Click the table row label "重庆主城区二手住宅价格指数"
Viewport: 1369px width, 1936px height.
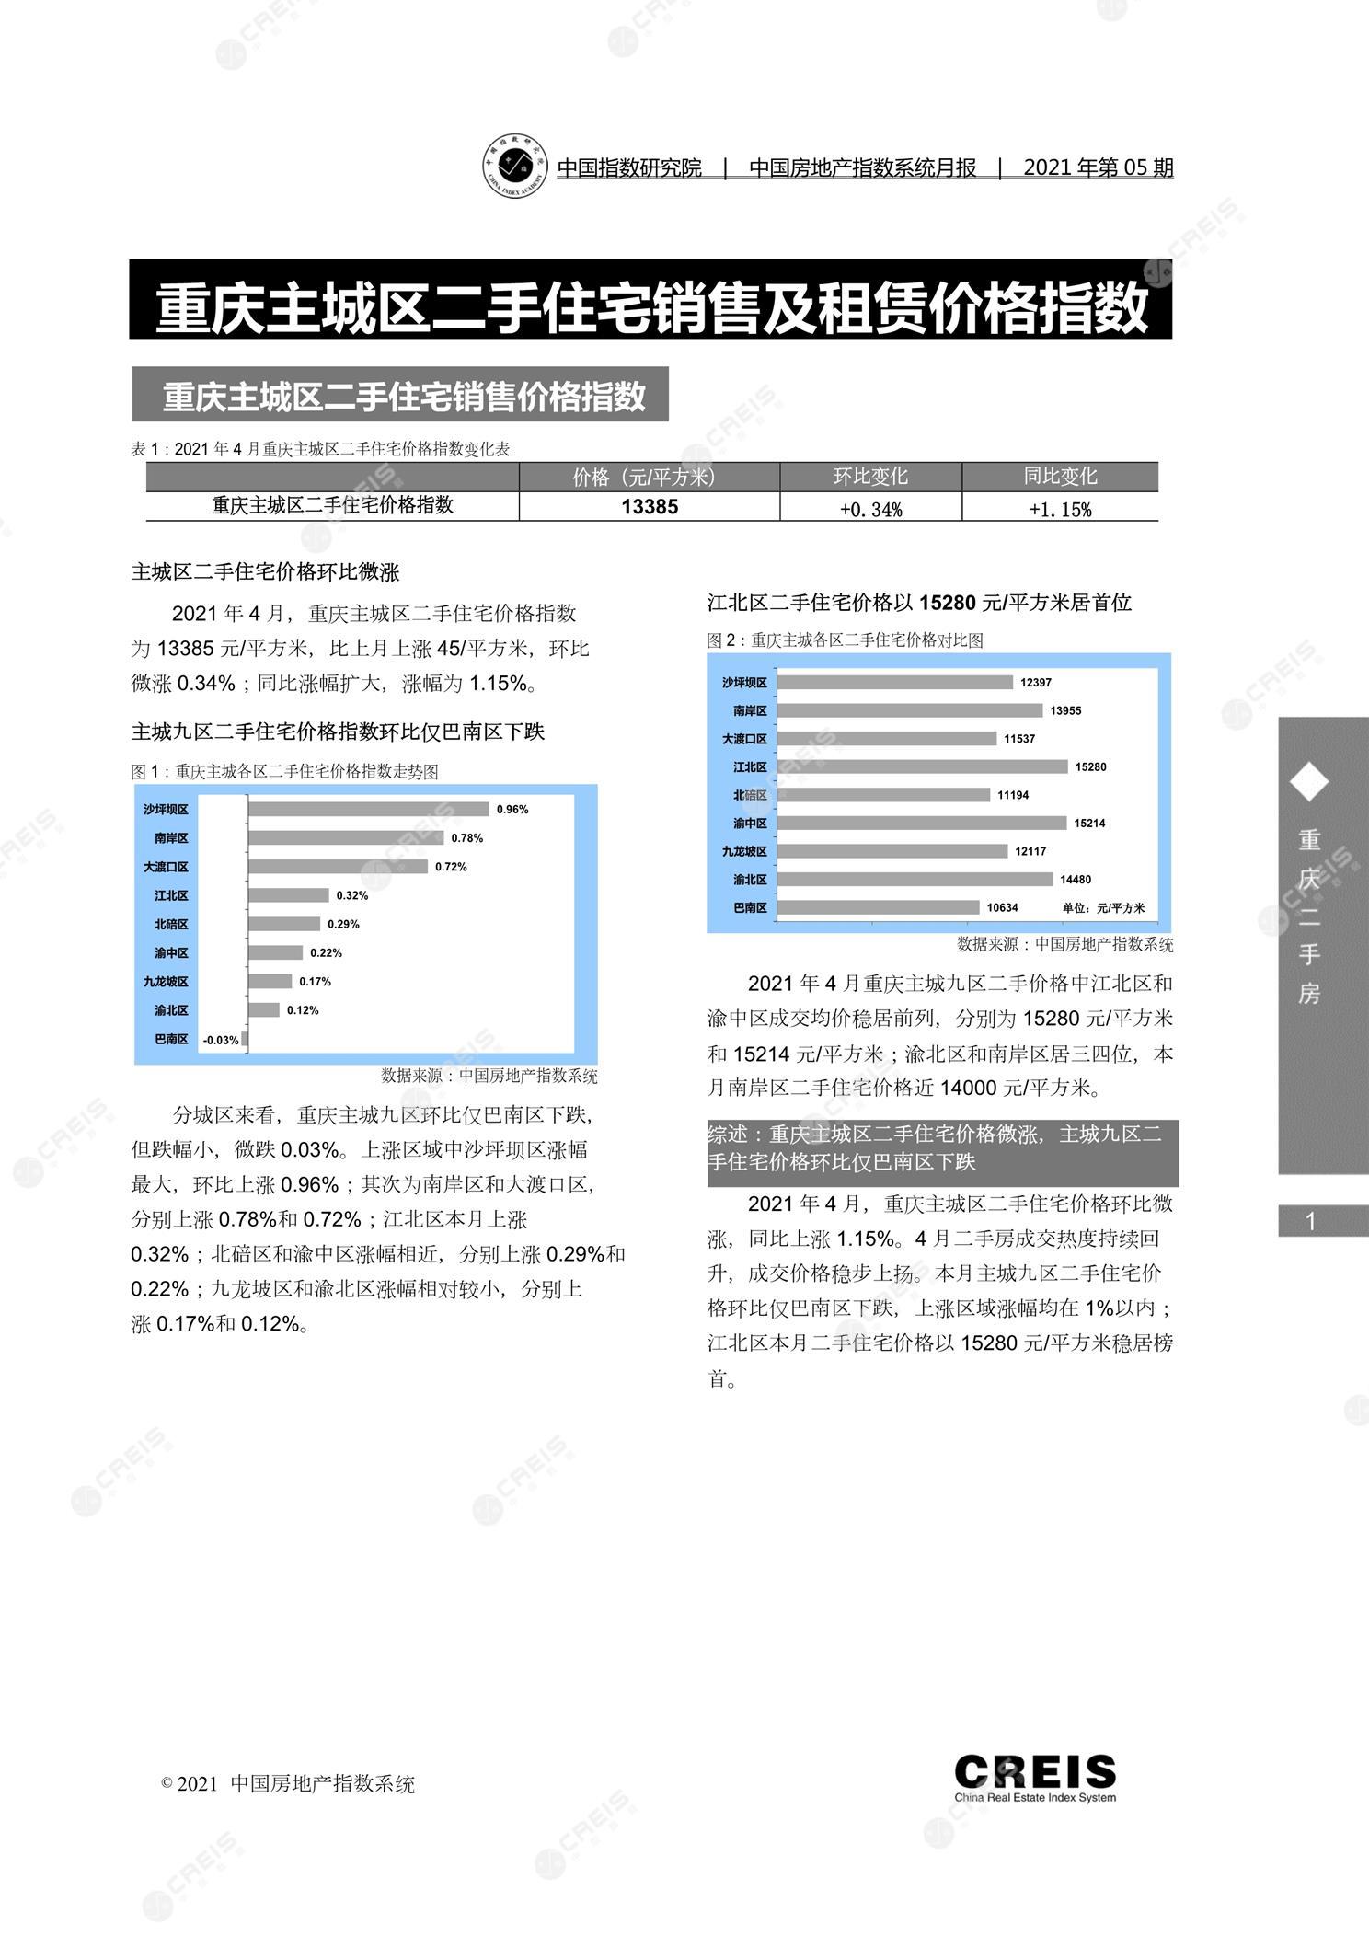click(332, 505)
